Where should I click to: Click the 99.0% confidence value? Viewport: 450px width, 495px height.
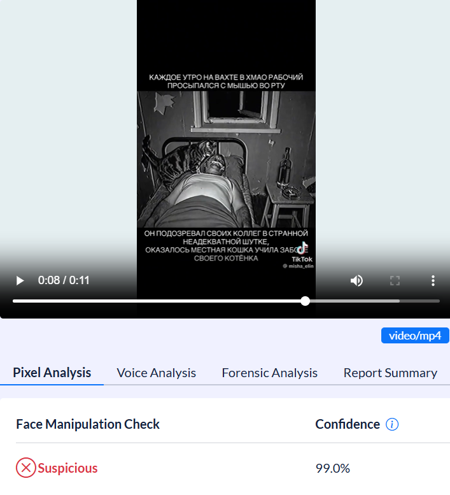click(x=333, y=468)
